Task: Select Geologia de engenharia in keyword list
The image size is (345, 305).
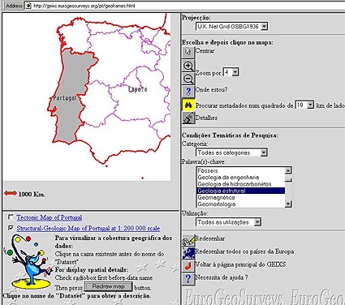Action: click(228, 178)
